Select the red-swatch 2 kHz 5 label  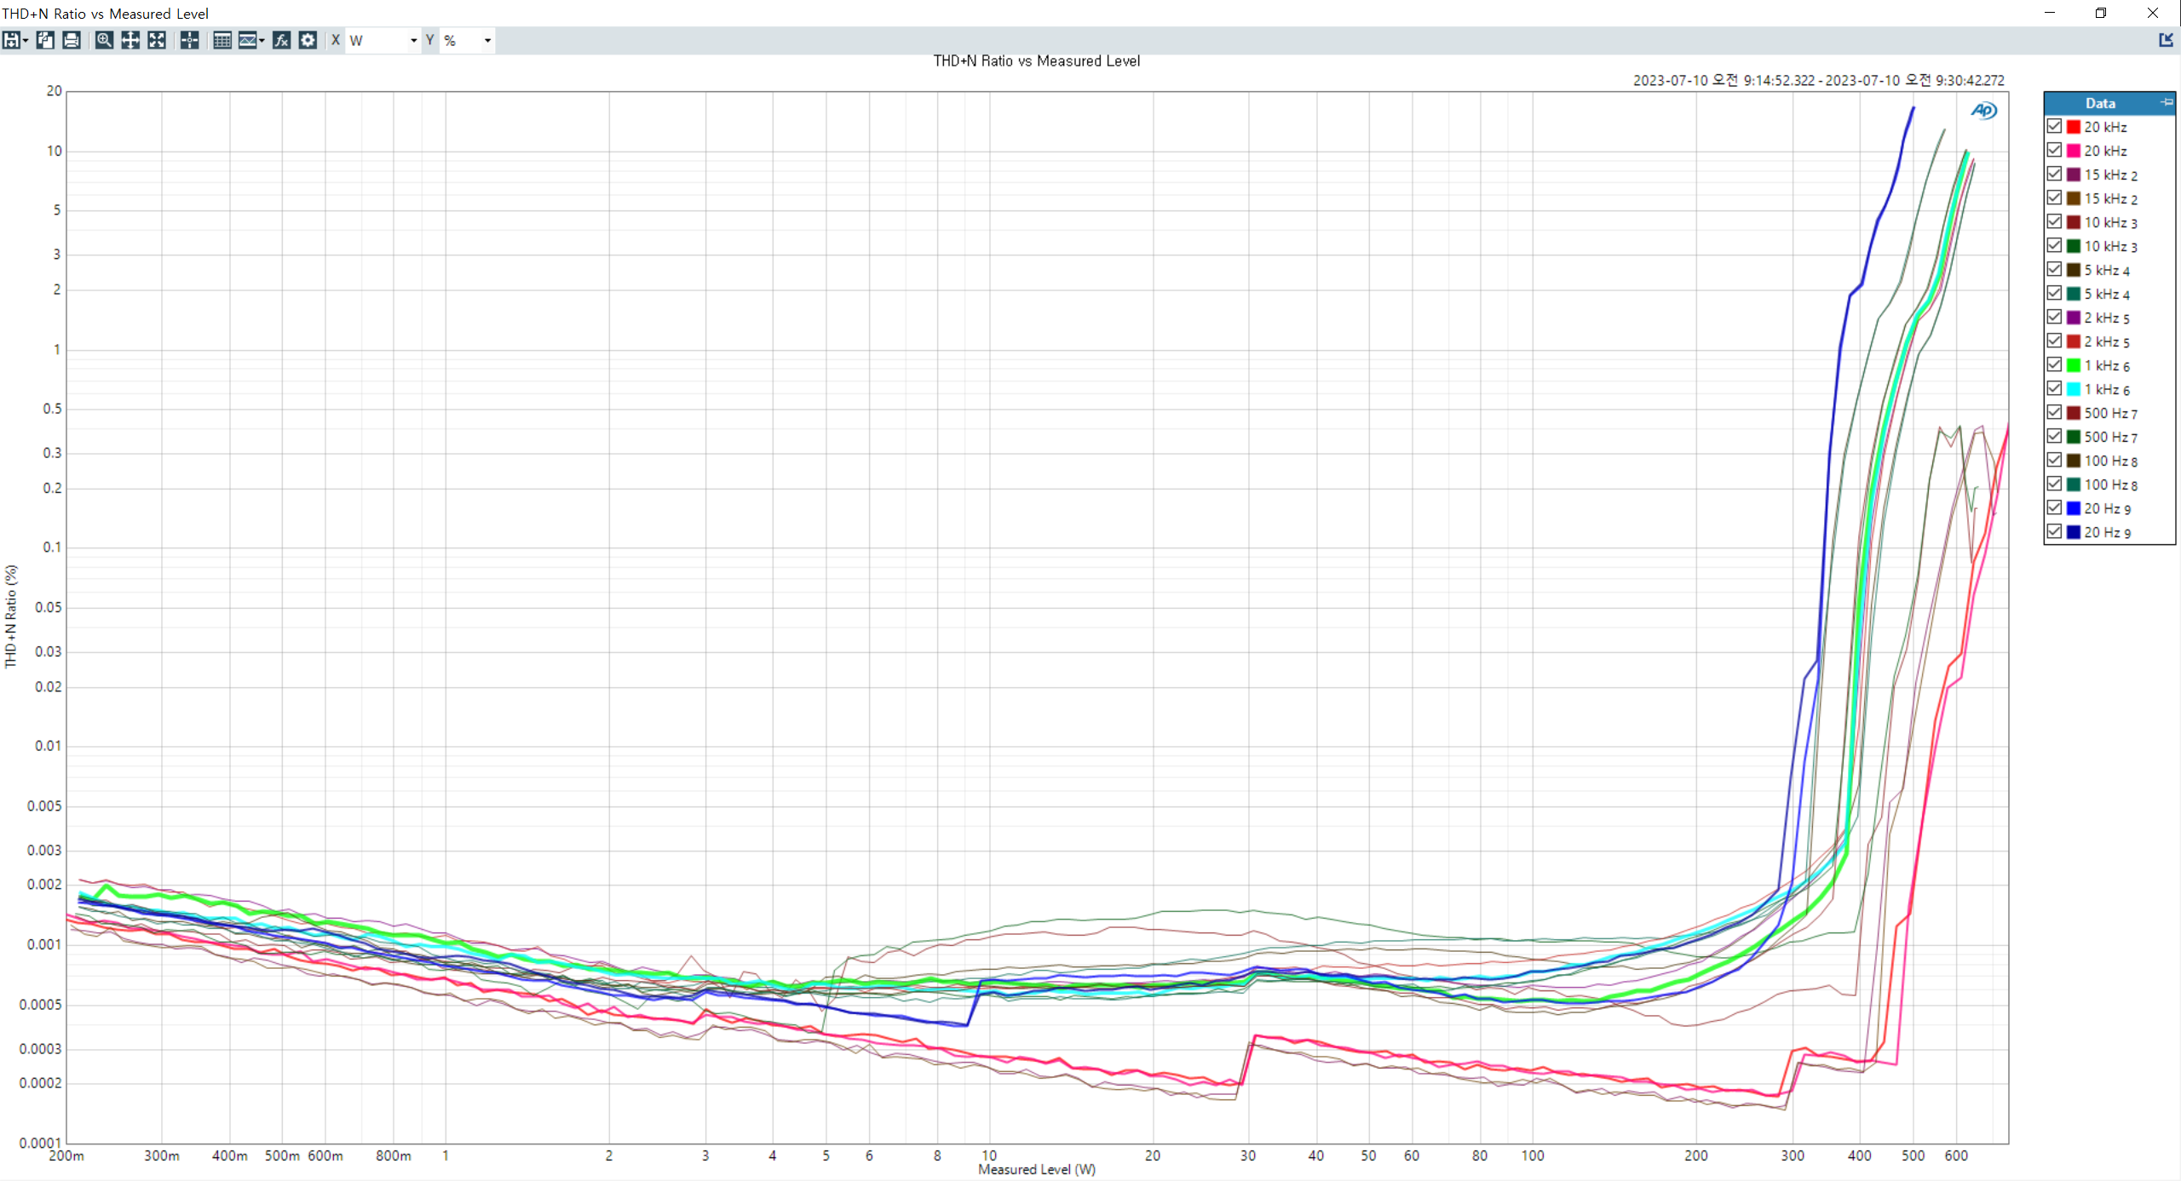coord(2107,341)
